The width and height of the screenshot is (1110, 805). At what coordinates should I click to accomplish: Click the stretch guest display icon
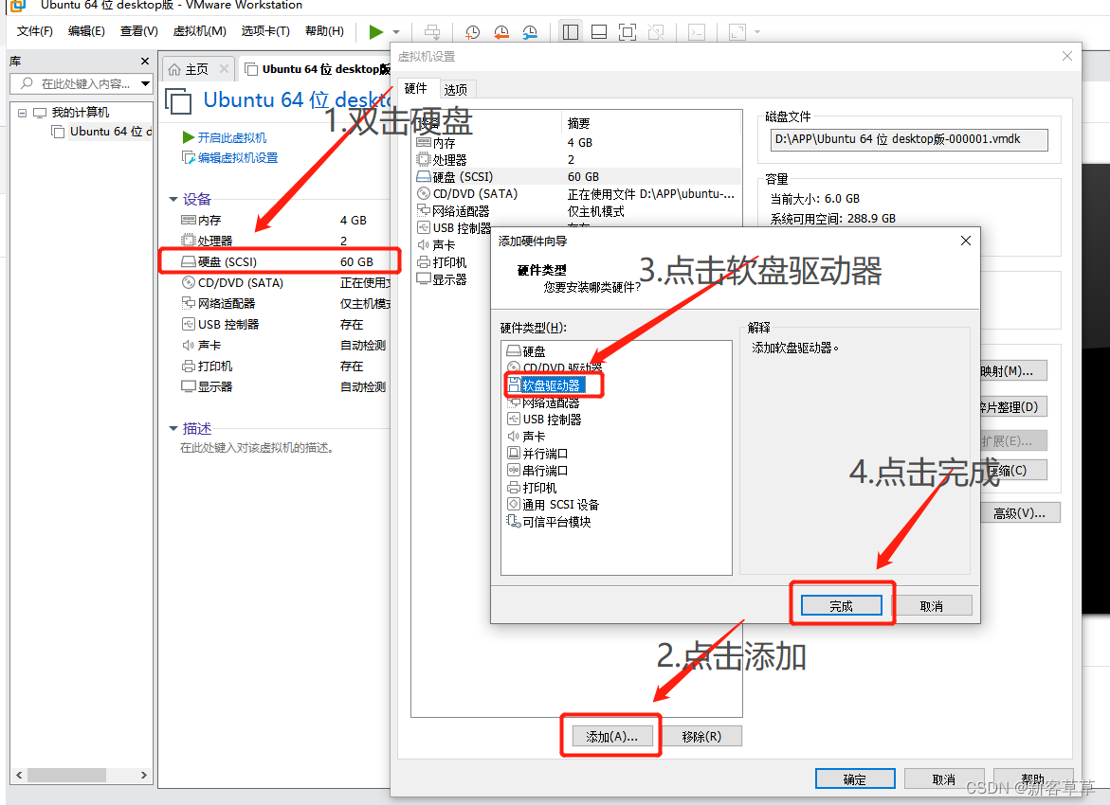[737, 32]
